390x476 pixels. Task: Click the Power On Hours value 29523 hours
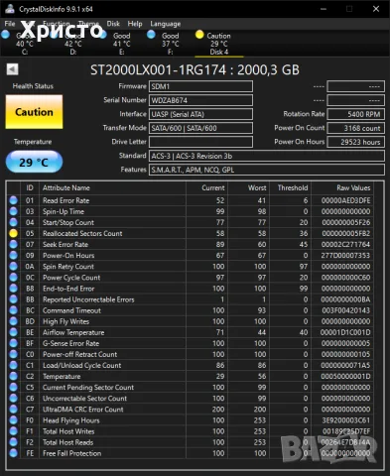(355, 142)
